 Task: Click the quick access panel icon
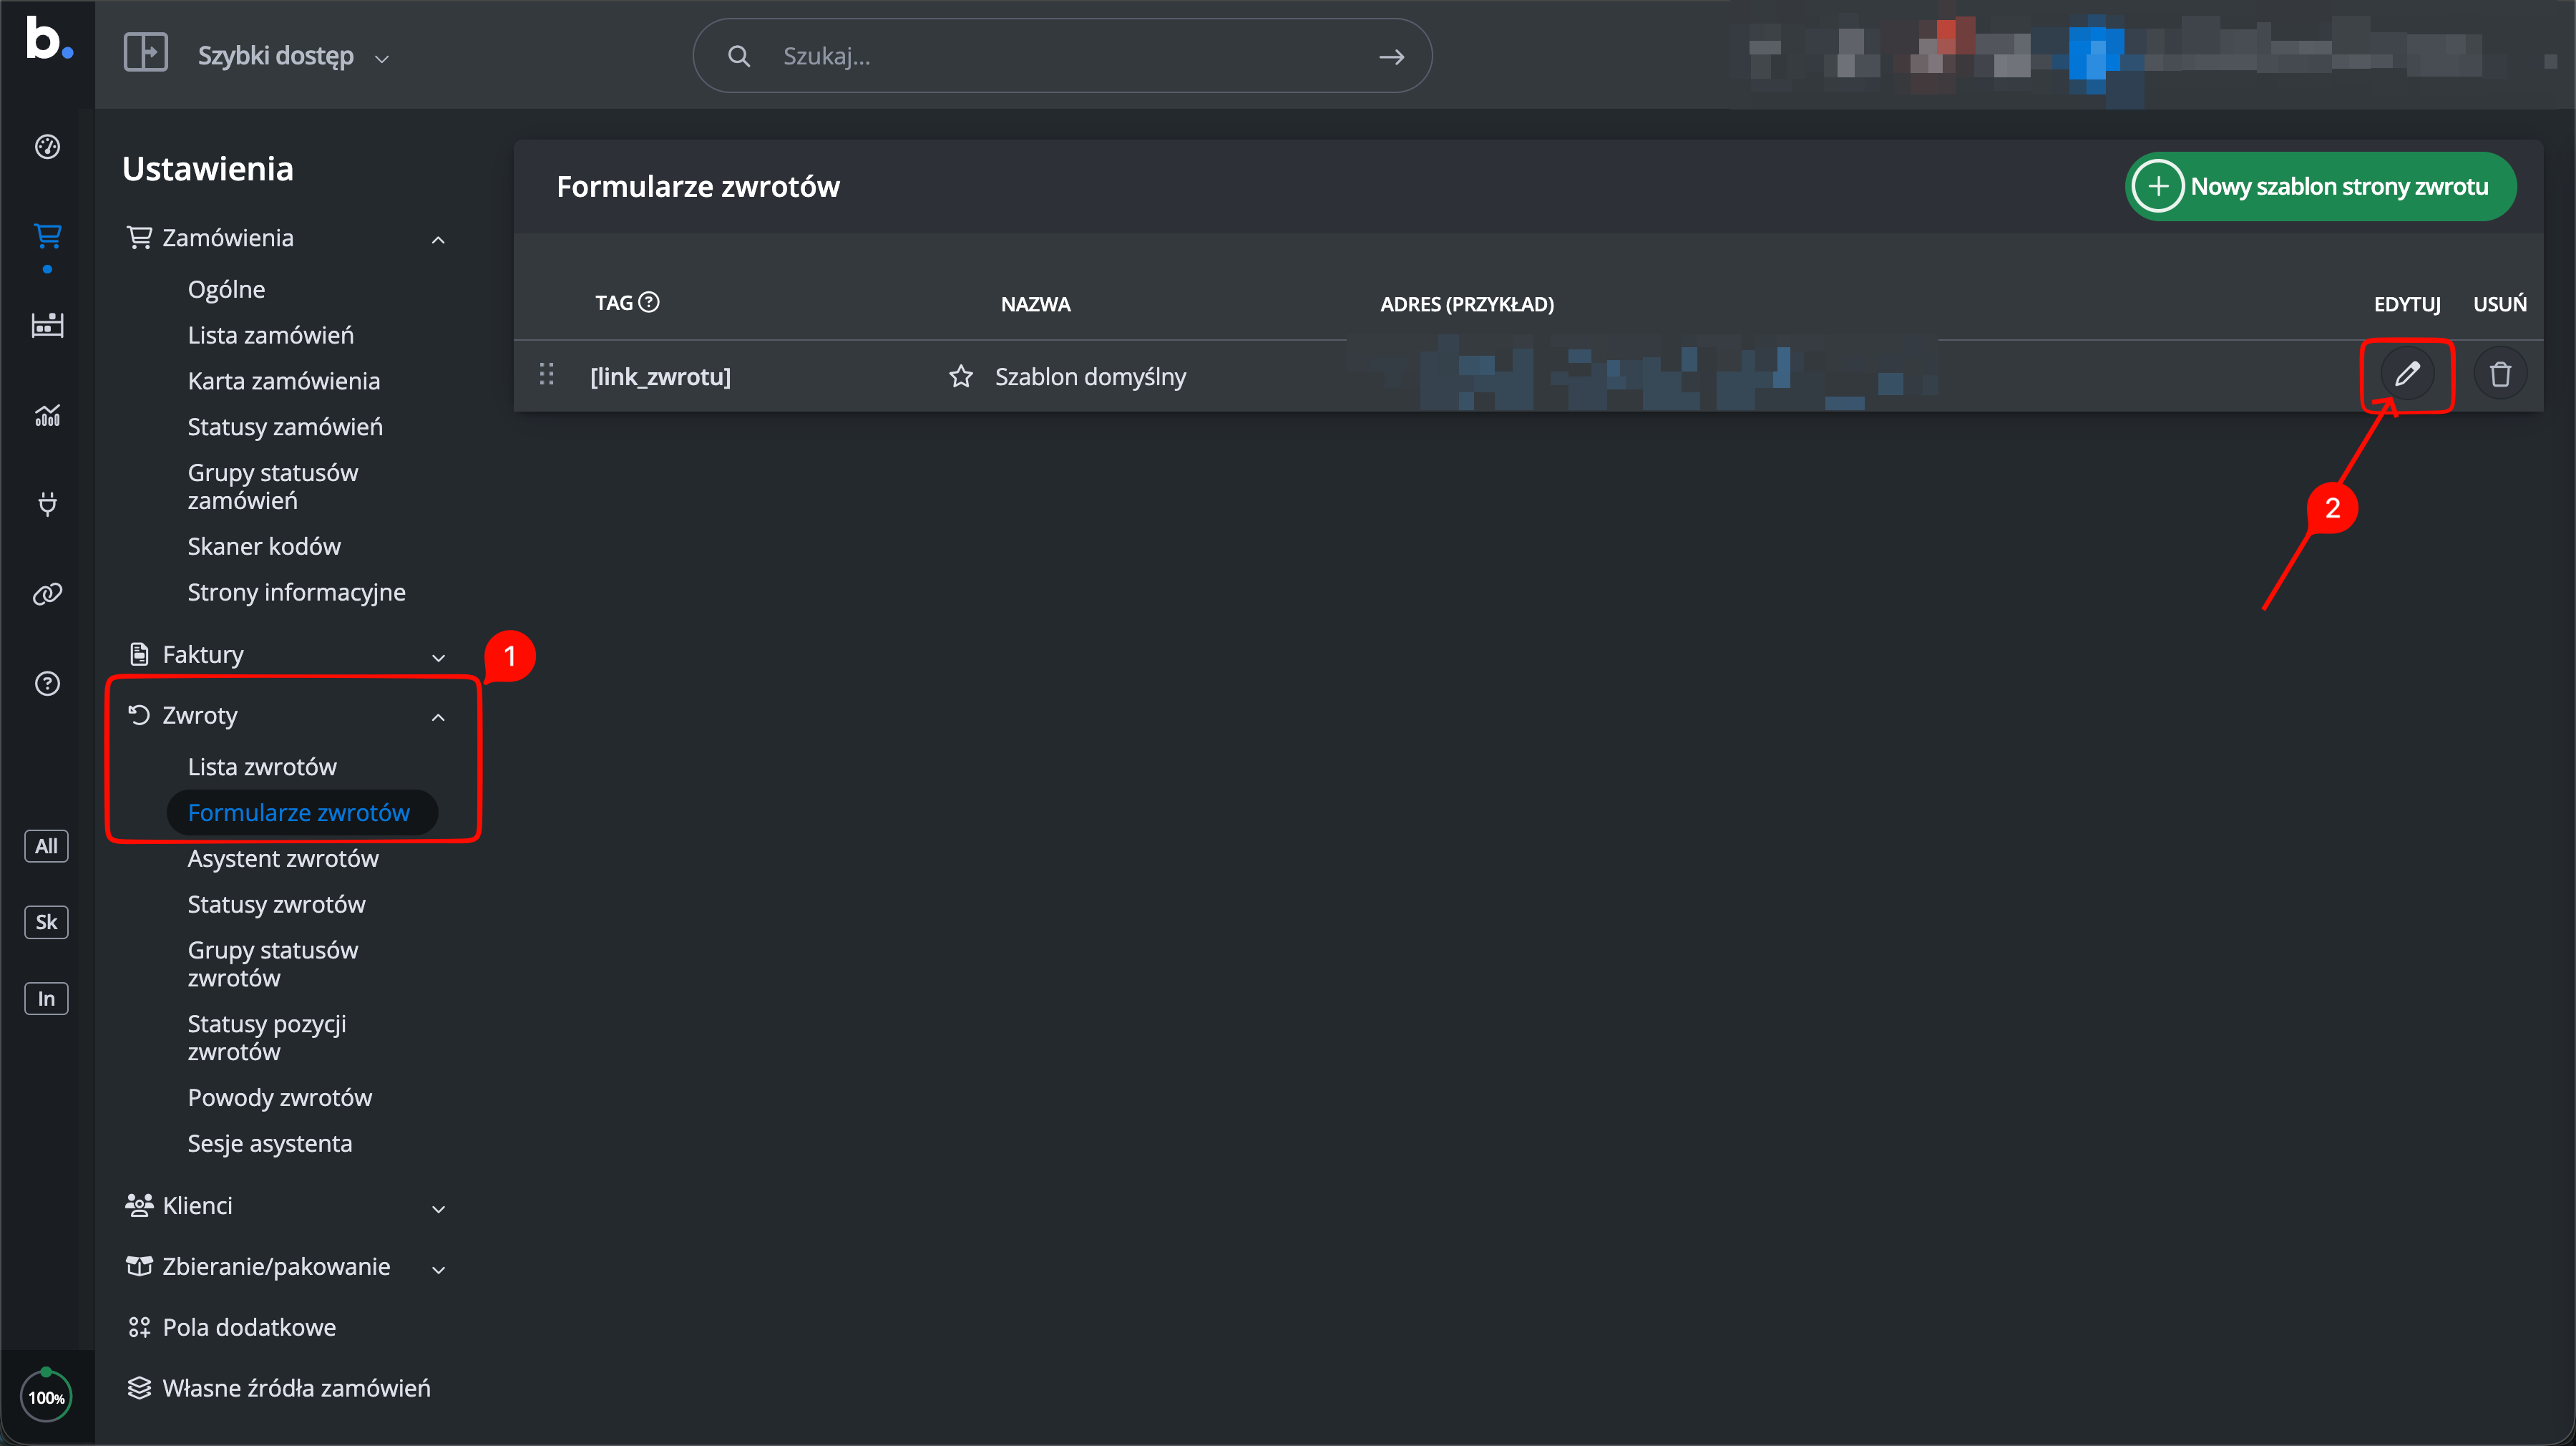coord(145,52)
